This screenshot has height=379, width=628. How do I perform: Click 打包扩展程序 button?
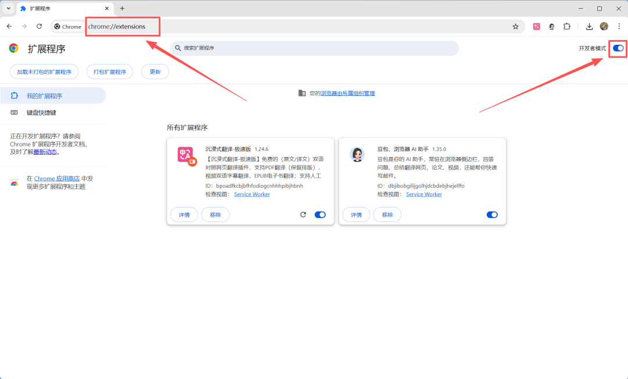click(110, 72)
